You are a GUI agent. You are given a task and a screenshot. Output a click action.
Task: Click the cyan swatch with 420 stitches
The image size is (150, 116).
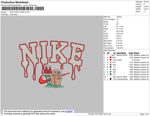110,72
